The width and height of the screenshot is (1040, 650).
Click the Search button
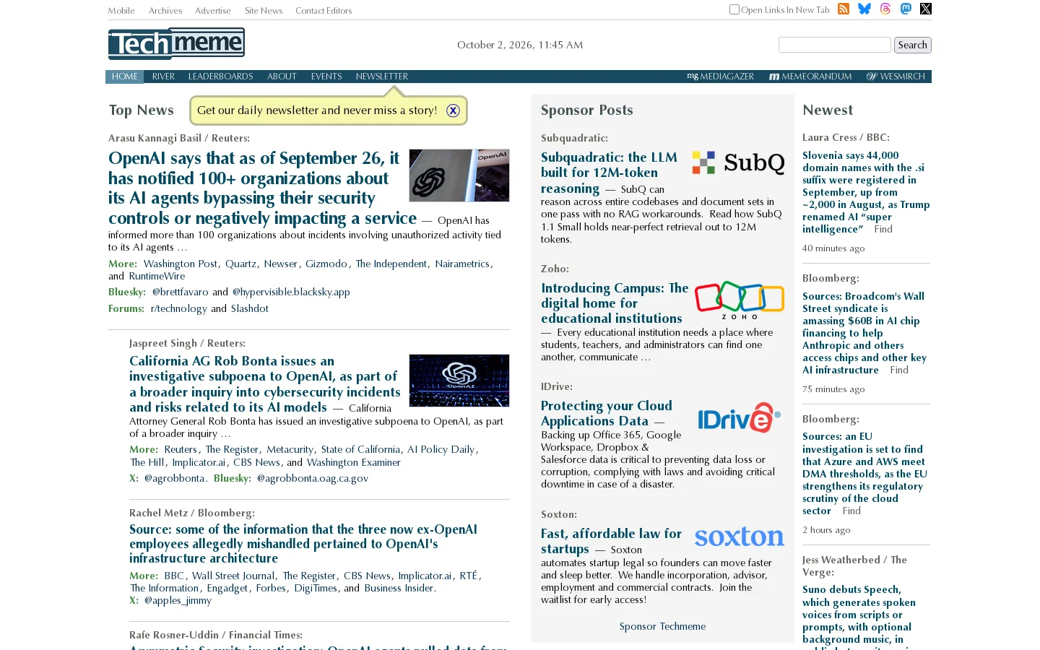coord(912,45)
